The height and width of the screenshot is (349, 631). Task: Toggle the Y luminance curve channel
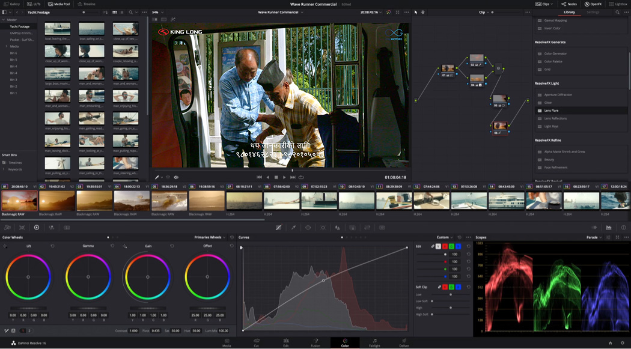tap(438, 246)
